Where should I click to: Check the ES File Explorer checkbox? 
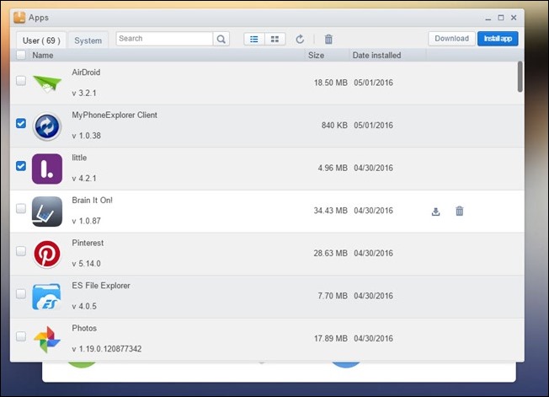(x=21, y=293)
